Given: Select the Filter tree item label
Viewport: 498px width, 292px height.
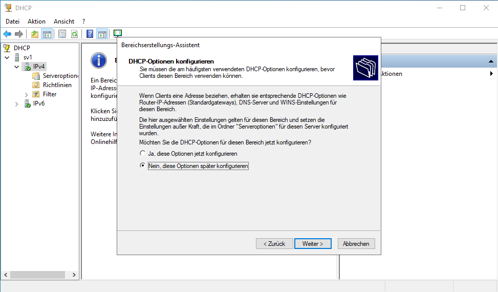Looking at the screenshot, I should tap(50, 94).
